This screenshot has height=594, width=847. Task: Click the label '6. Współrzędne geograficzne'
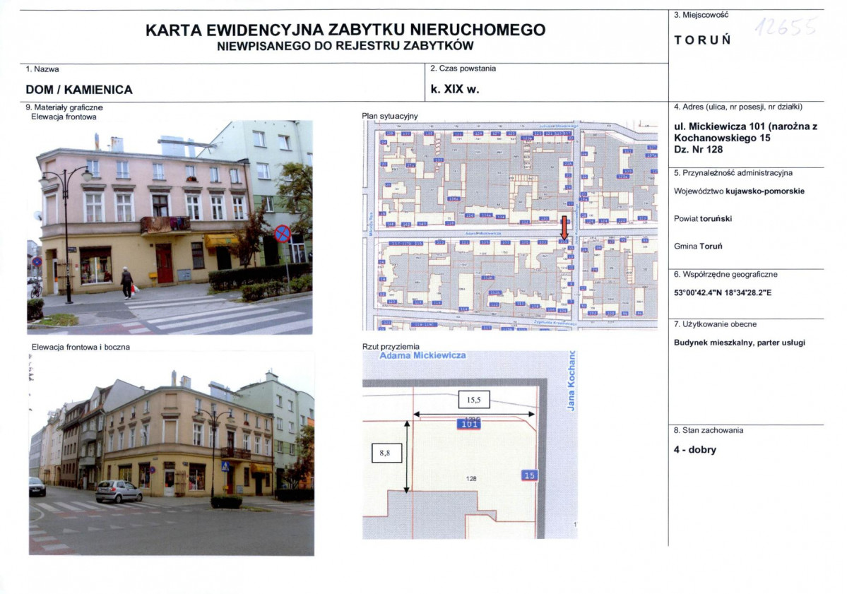[725, 275]
